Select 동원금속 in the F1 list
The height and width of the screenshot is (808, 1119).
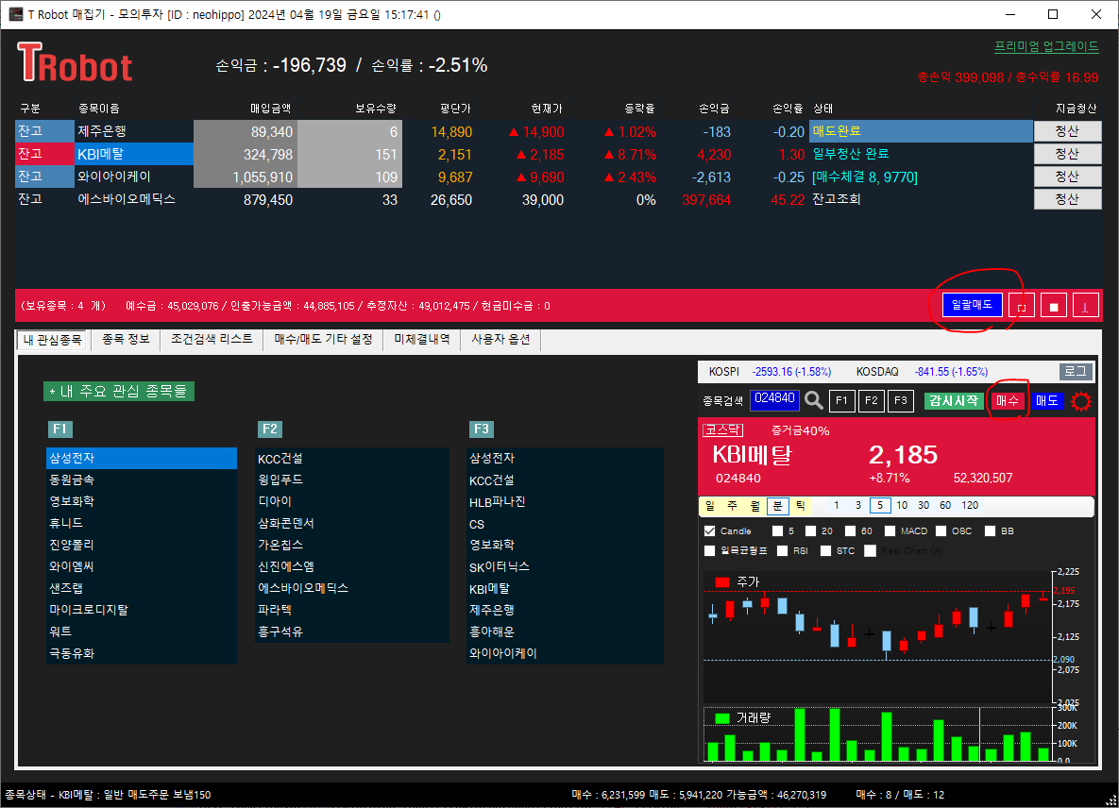[x=142, y=480]
